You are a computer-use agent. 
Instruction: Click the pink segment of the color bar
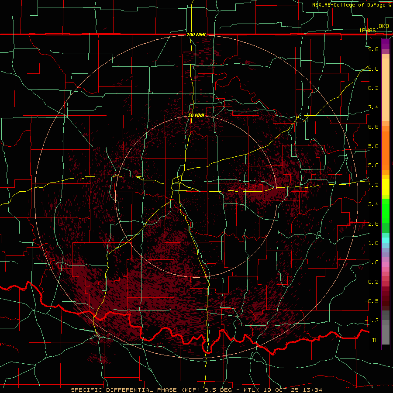pyautogui.click(x=386, y=265)
